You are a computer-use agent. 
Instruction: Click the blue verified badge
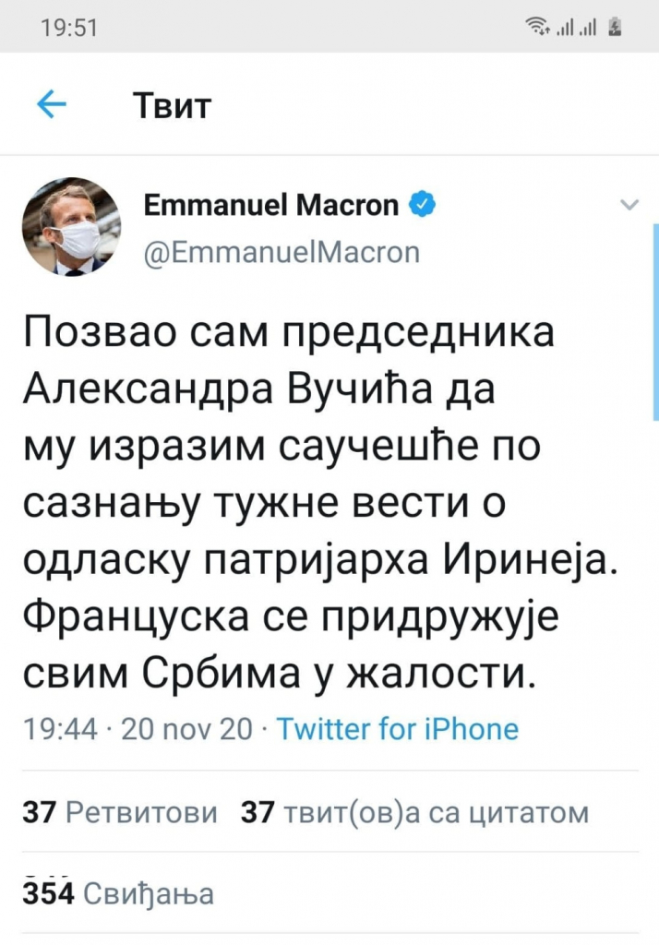click(421, 206)
